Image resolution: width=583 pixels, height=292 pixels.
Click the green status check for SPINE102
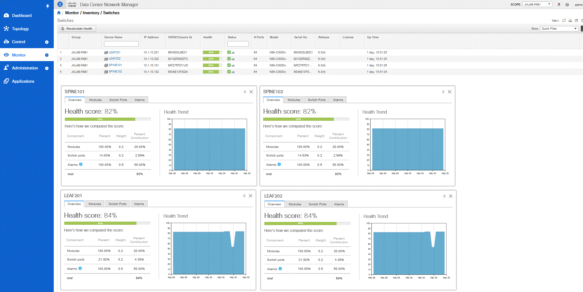coord(229,72)
